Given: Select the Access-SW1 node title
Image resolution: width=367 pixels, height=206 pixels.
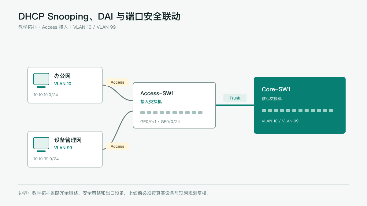Looking at the screenshot, I should point(157,93).
